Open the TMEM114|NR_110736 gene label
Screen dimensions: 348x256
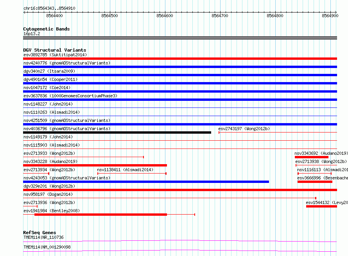pos(43,237)
